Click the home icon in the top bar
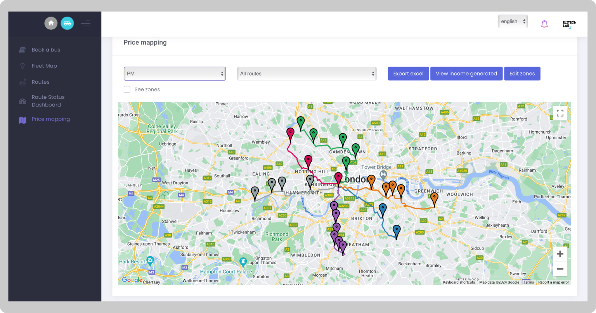Viewport: 596px width, 313px height. pyautogui.click(x=51, y=23)
